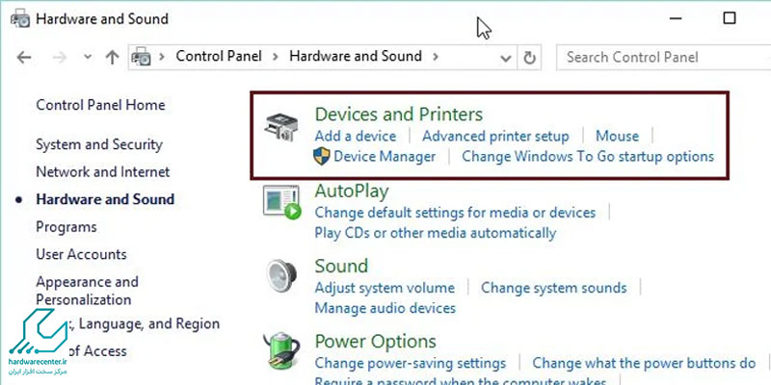Click Change system sounds
Image resolution: width=771 pixels, height=385 pixels.
[553, 288]
